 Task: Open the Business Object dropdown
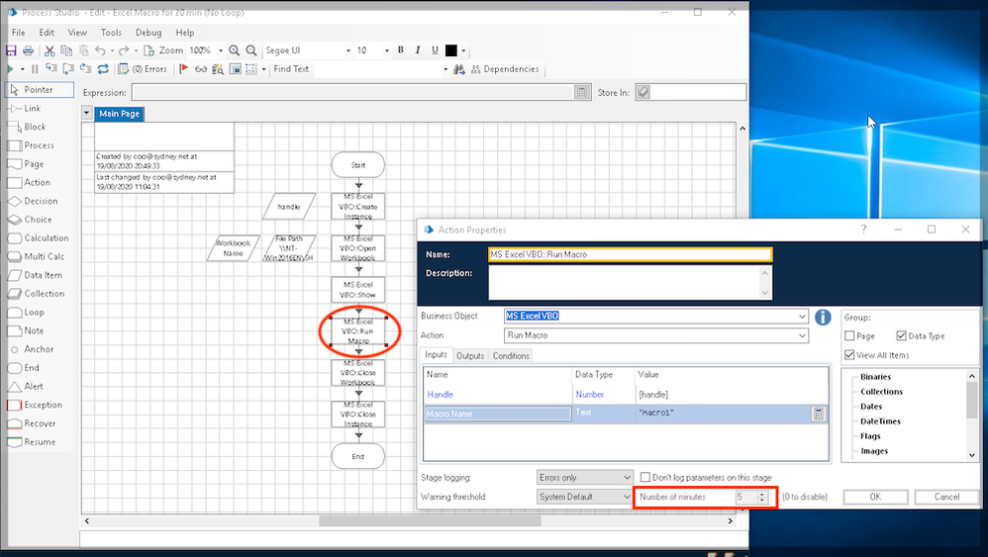[x=802, y=317]
